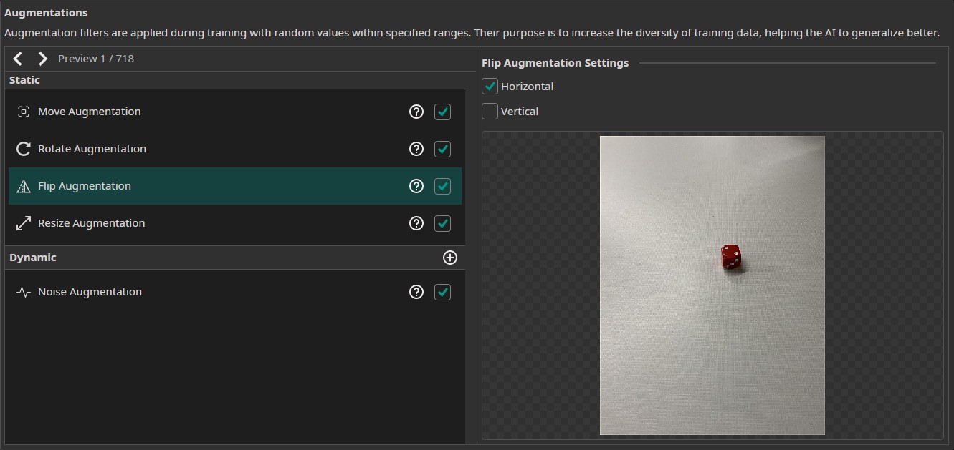
Task: Select Resize Augmentation in the list
Action: pos(215,223)
